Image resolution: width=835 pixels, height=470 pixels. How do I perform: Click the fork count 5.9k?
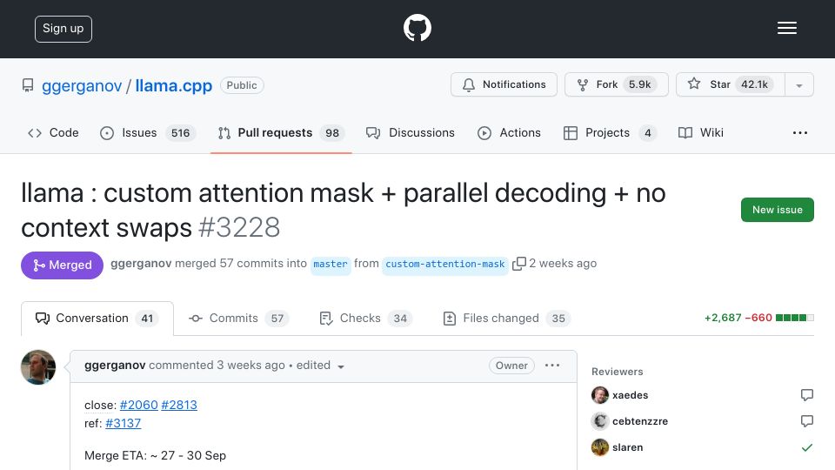coord(639,84)
